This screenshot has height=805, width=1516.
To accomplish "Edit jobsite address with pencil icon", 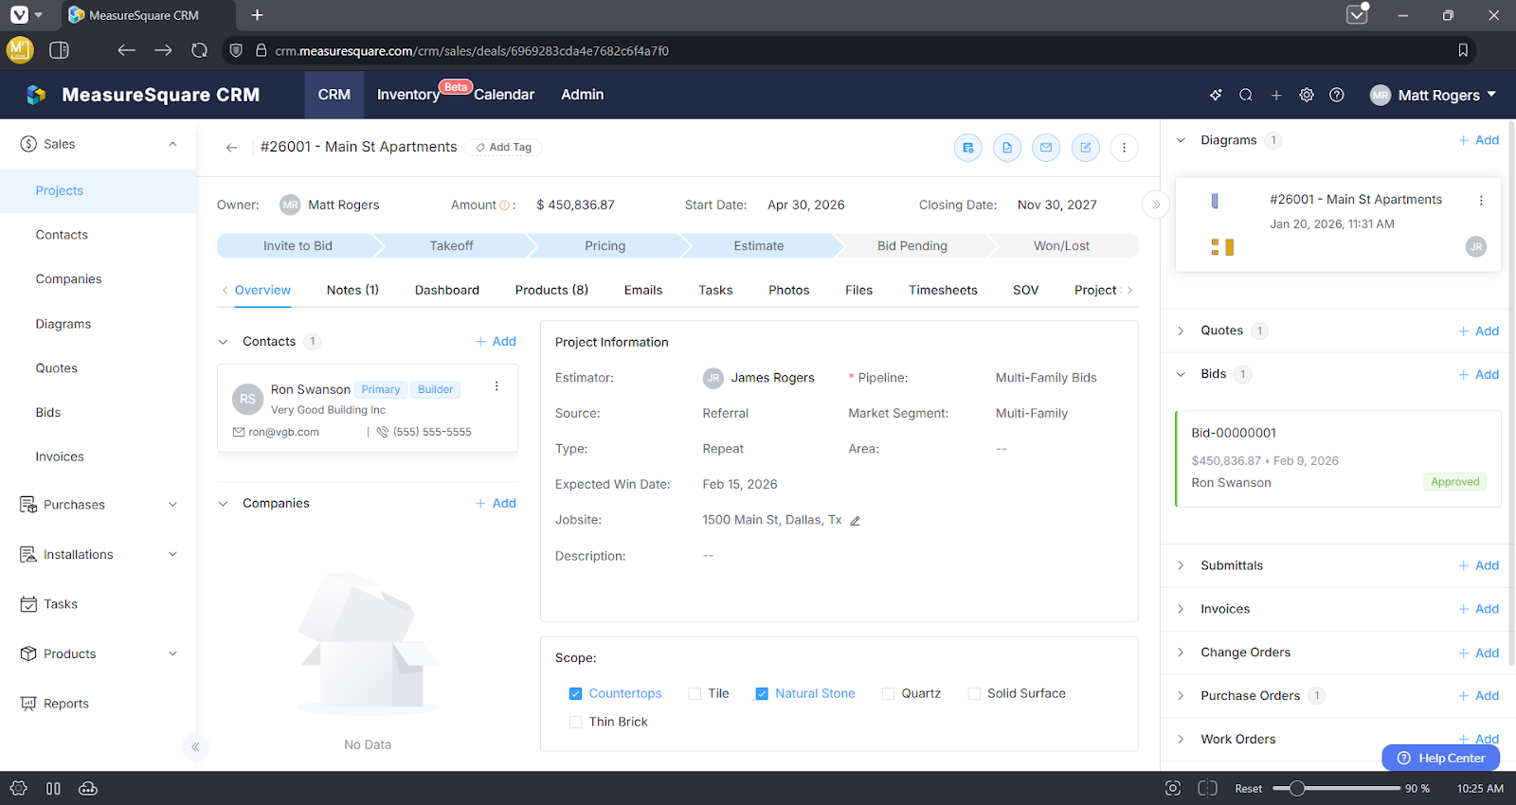I will click(x=855, y=521).
